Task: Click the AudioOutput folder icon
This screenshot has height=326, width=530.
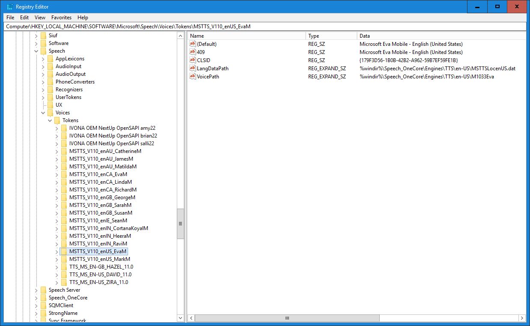Action: tap(51, 74)
